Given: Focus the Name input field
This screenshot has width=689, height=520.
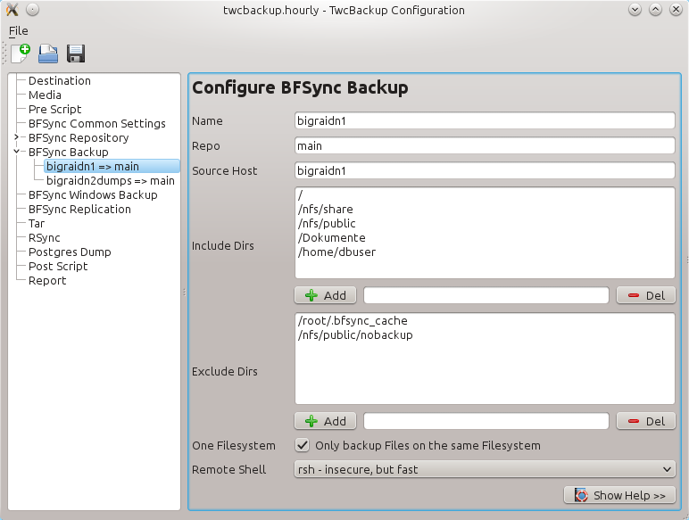Looking at the screenshot, I should click(485, 120).
